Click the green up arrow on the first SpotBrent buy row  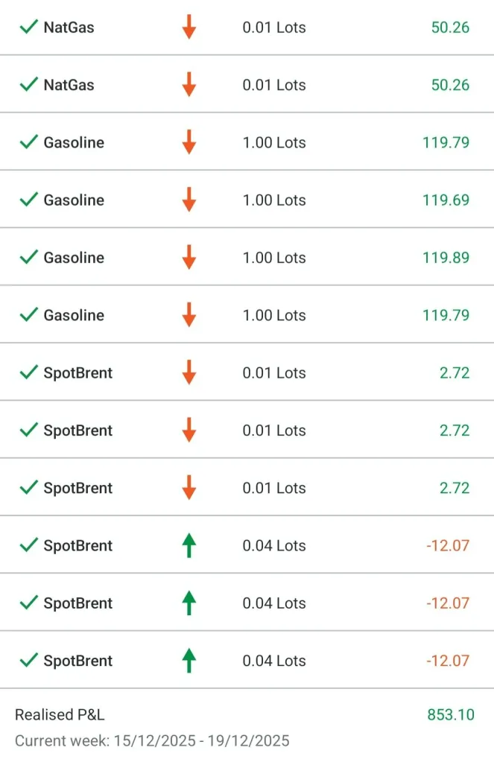click(x=189, y=546)
